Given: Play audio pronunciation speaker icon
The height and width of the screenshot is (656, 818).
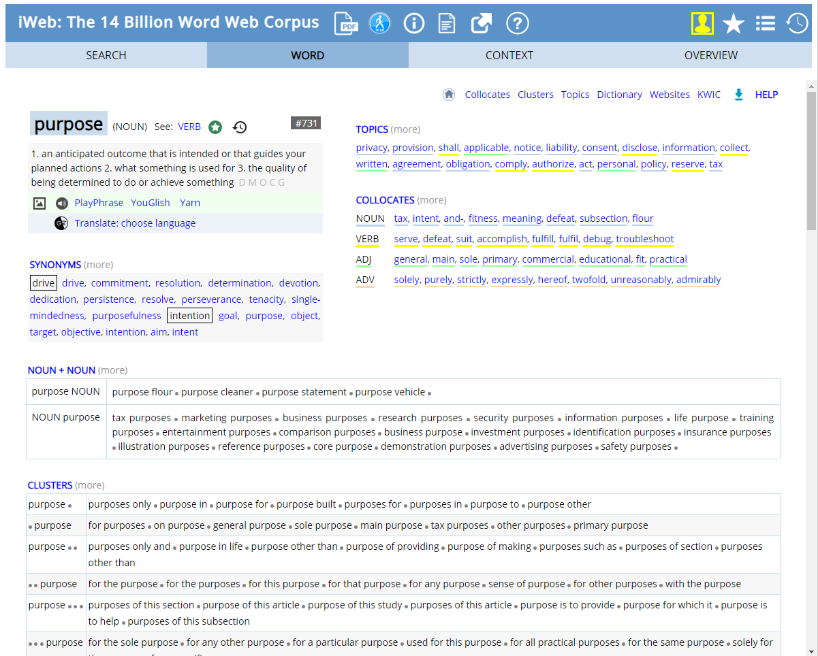Looking at the screenshot, I should click(62, 203).
